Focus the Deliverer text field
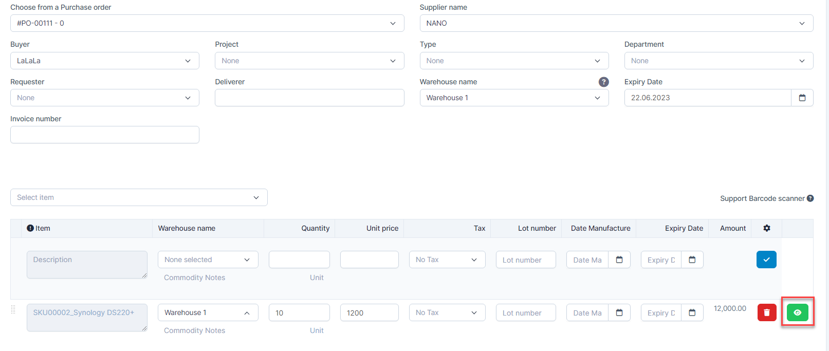This screenshot has width=829, height=351. point(309,98)
